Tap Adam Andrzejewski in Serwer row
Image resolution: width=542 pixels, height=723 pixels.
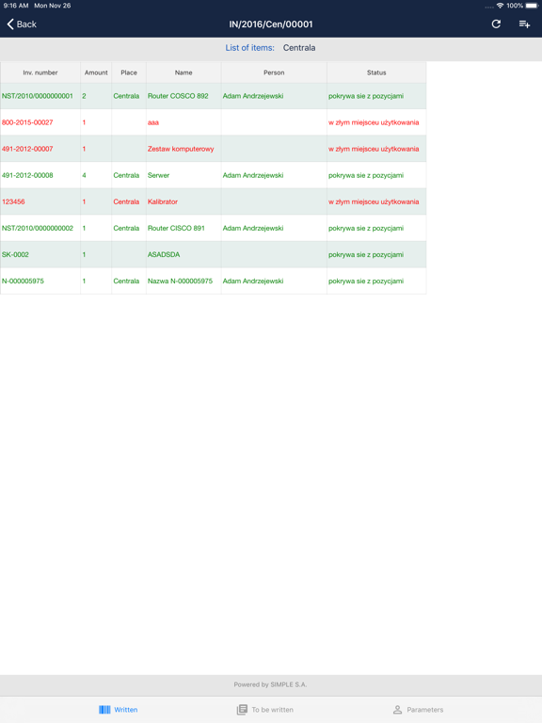253,175
